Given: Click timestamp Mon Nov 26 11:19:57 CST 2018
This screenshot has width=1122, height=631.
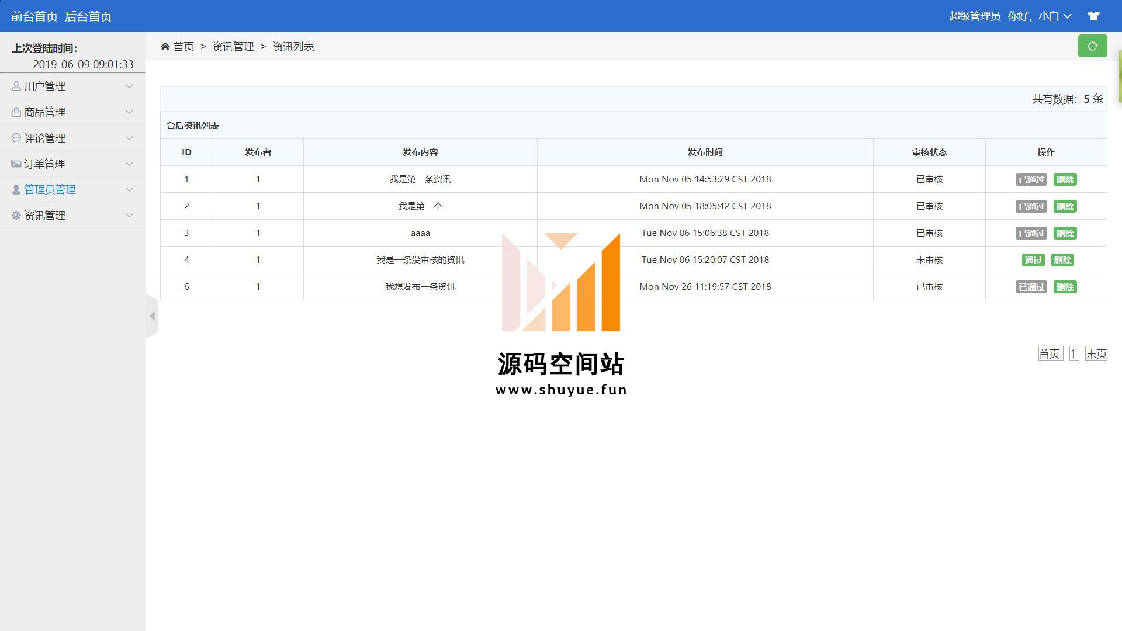Looking at the screenshot, I should pos(705,286).
